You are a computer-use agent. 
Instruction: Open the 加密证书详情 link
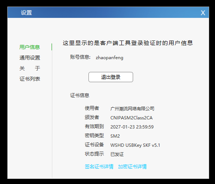coord(132,166)
